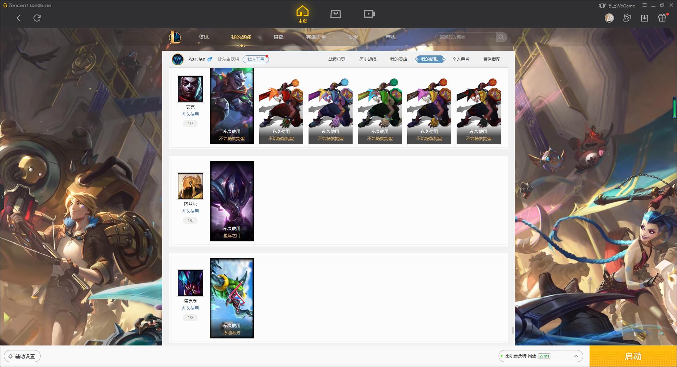Click 永久使用 under 雷克塞

190,308
